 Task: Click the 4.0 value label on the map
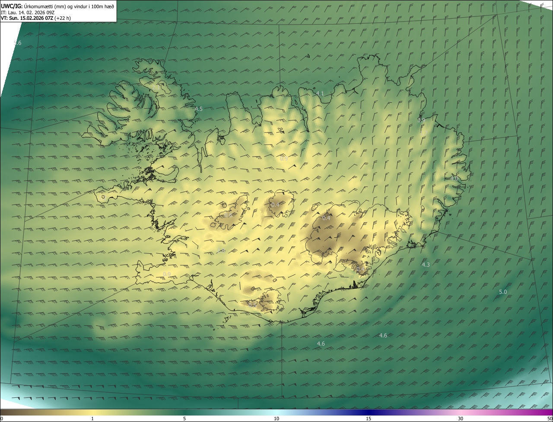[454, 178]
